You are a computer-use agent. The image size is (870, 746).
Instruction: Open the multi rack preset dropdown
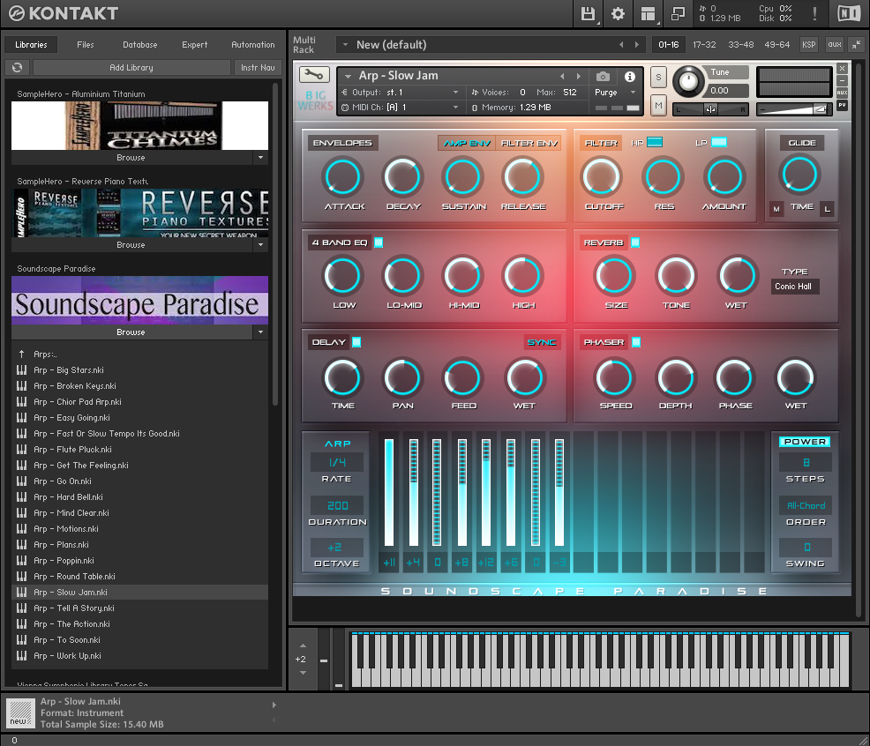345,44
